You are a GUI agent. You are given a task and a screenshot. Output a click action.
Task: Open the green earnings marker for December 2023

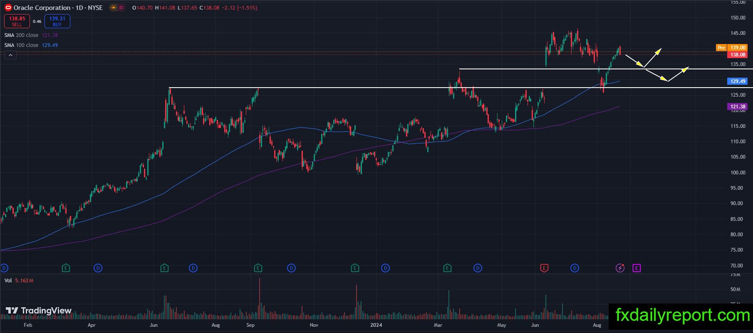pyautogui.click(x=355, y=268)
